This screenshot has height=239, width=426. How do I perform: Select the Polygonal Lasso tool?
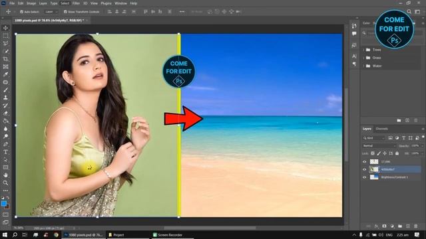[x=5, y=43]
